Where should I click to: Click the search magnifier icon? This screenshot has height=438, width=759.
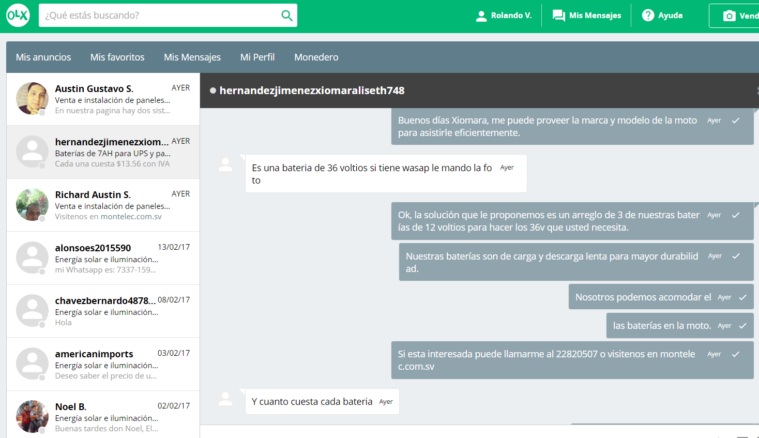(x=287, y=16)
